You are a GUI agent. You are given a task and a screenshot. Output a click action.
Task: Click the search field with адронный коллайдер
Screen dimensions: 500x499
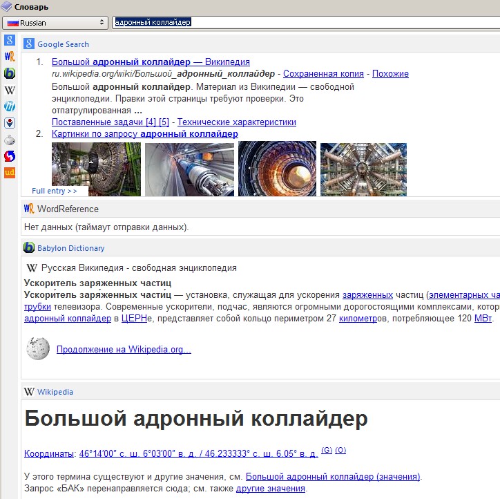pyautogui.click(x=306, y=22)
